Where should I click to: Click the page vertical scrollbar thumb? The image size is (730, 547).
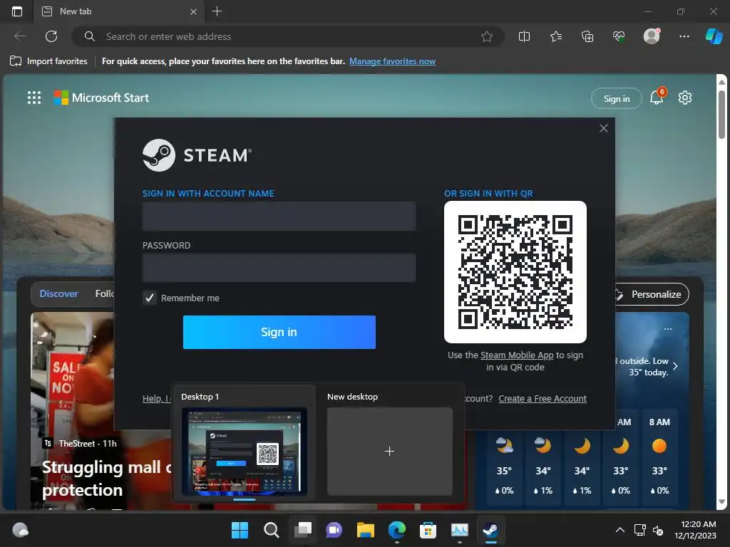pos(721,114)
